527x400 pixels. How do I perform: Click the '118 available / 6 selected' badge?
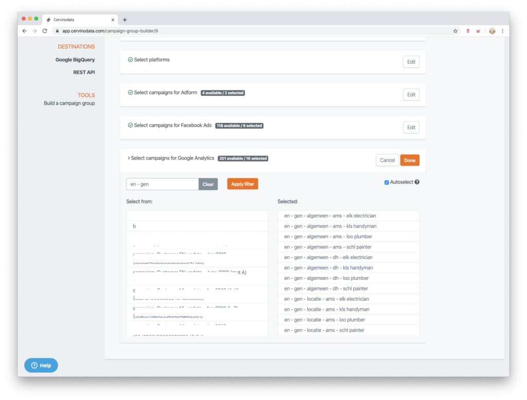click(239, 126)
